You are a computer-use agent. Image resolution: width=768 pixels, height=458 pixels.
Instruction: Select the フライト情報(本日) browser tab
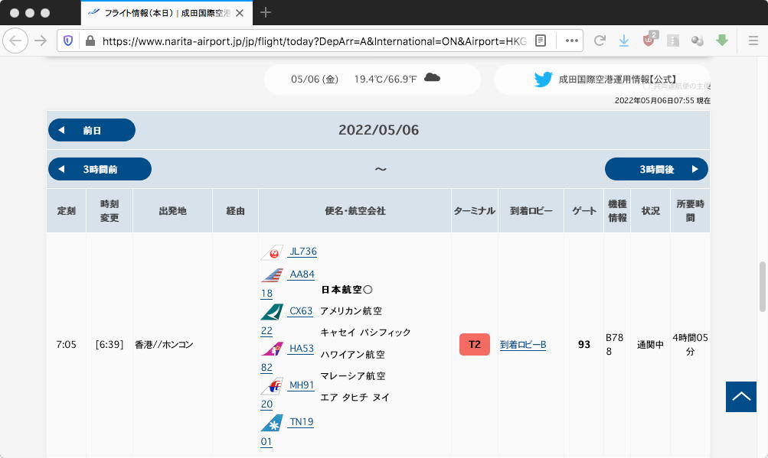click(166, 13)
